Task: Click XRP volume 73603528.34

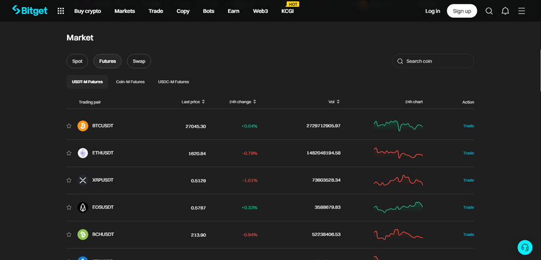Action: click(x=326, y=180)
